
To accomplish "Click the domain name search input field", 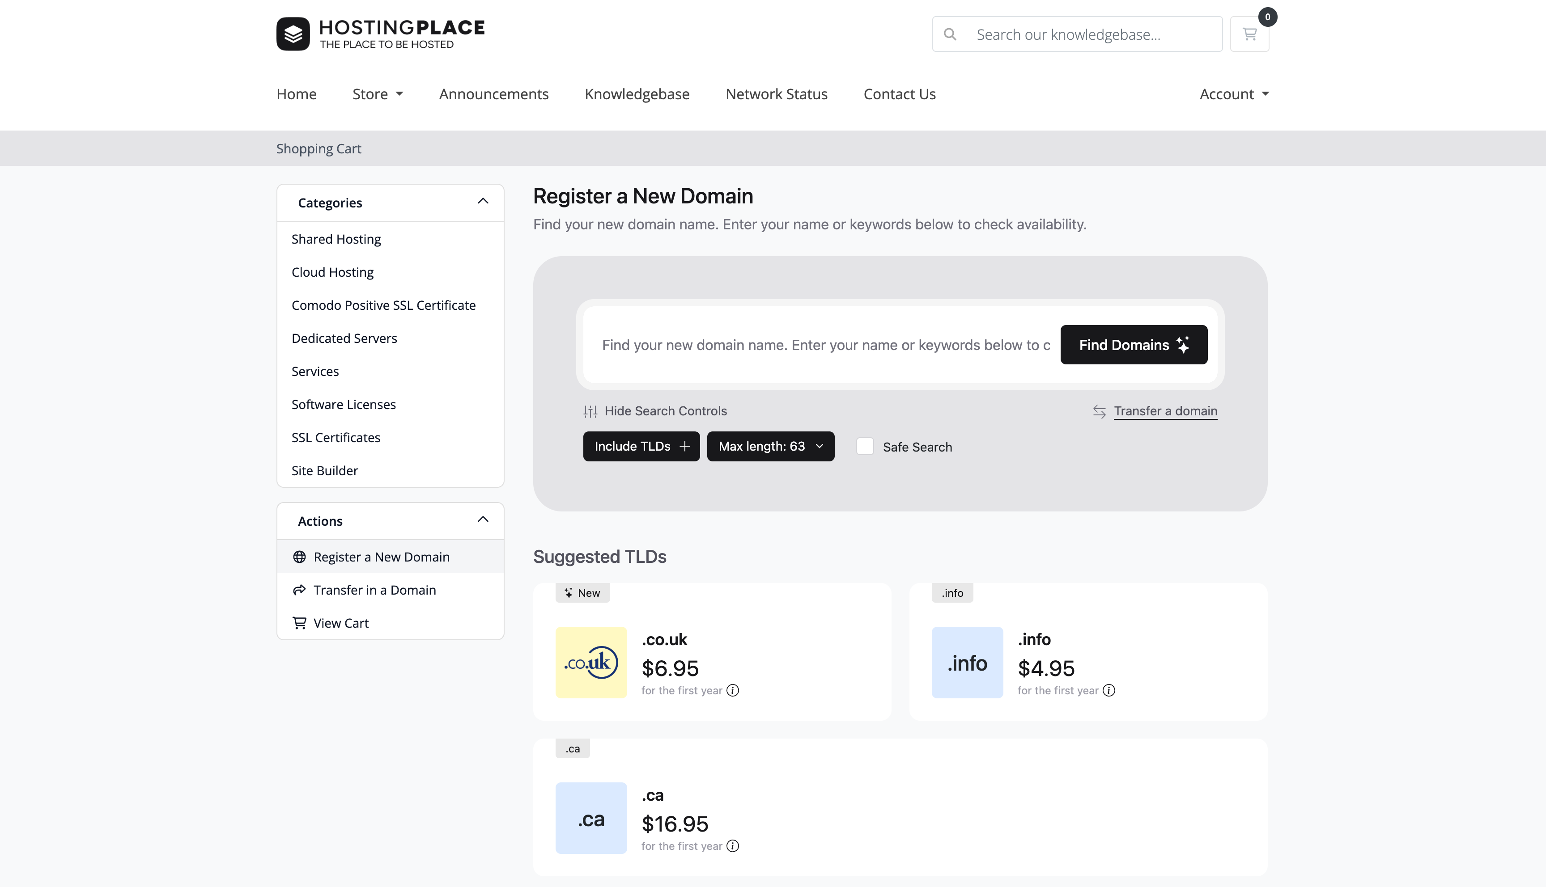I will pos(825,345).
